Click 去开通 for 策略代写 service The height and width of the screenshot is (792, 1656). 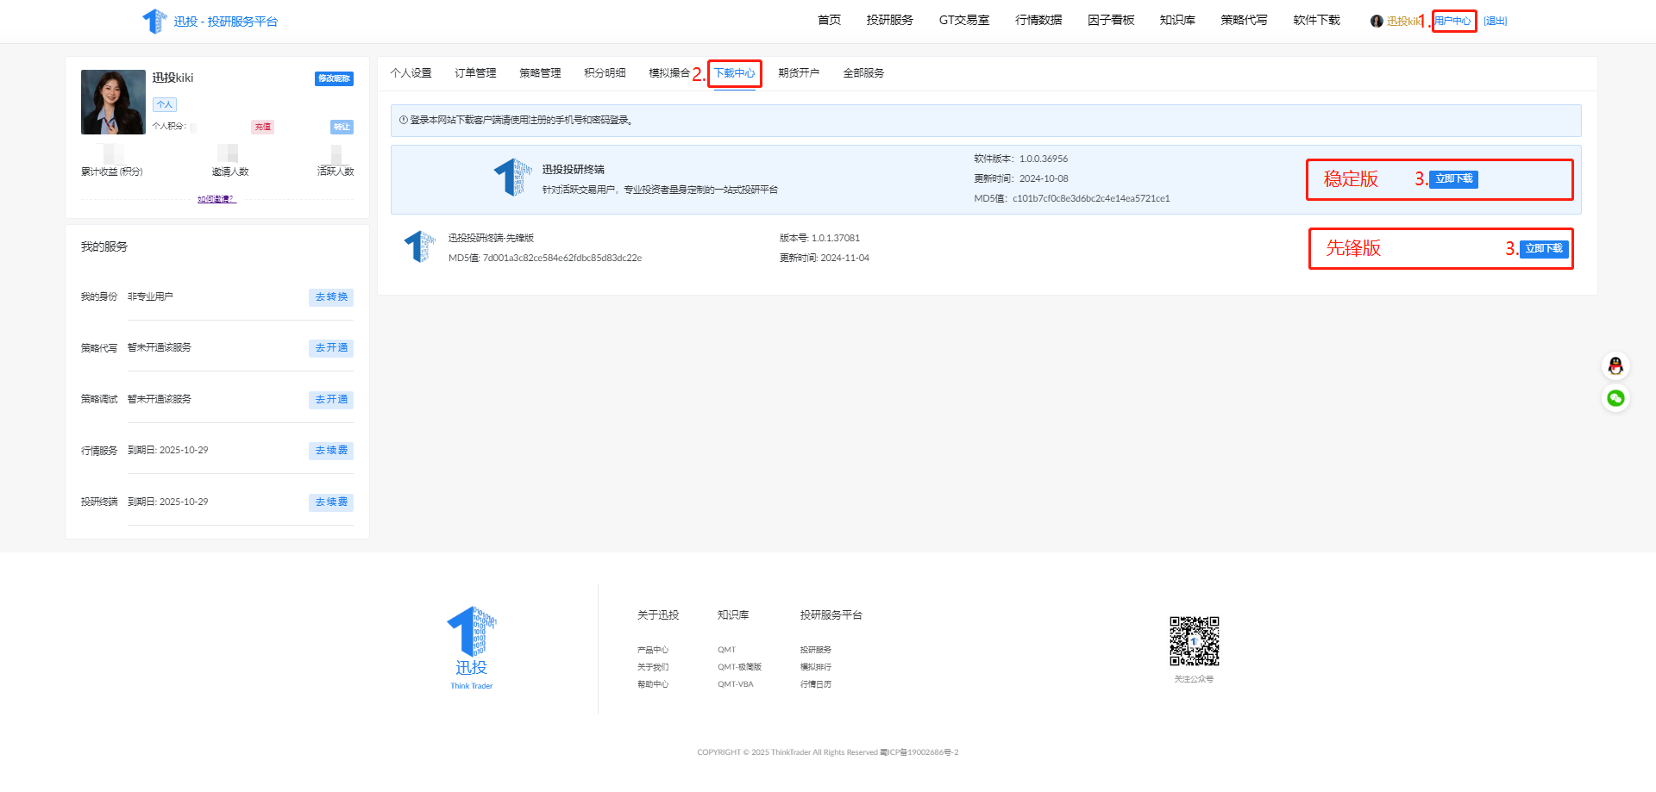pyautogui.click(x=331, y=348)
